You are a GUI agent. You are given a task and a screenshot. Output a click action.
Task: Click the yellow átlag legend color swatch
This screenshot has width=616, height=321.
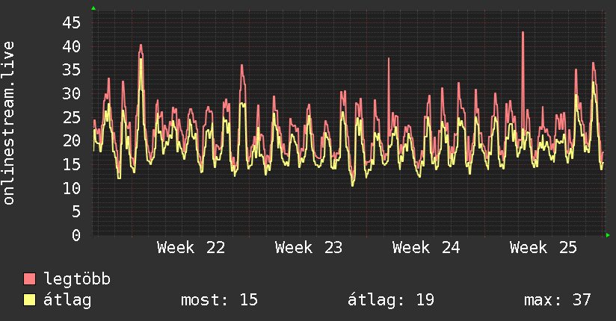(x=29, y=299)
